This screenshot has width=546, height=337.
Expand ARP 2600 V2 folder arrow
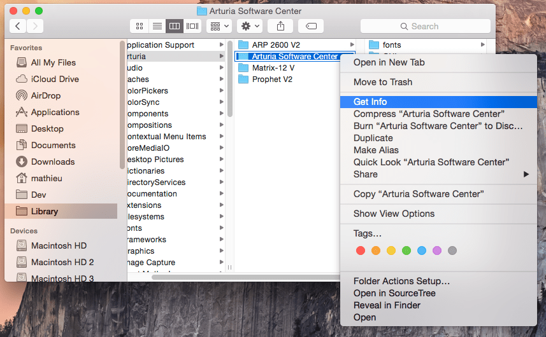(x=352, y=45)
